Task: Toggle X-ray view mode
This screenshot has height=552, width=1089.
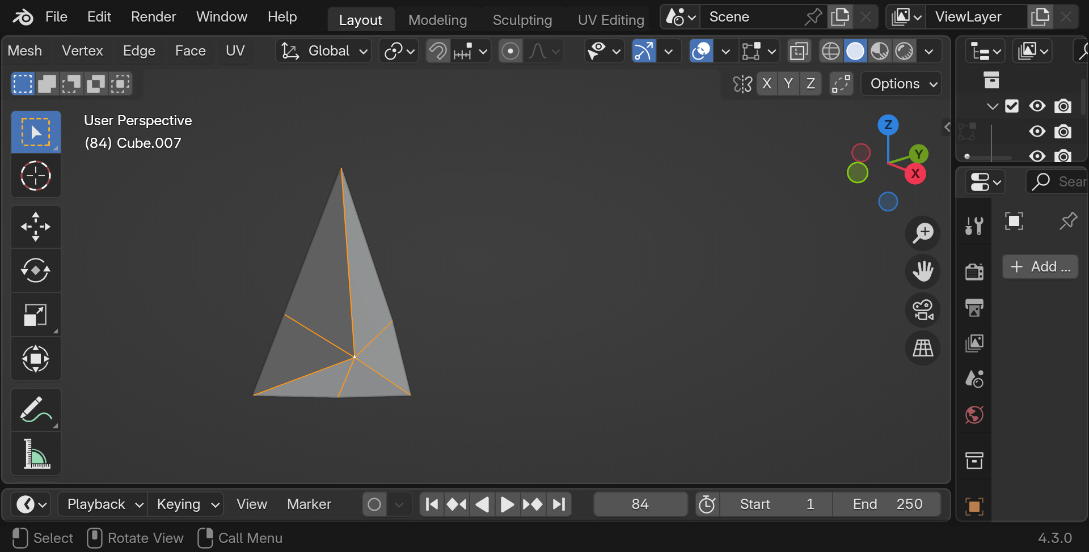Action: 799,52
